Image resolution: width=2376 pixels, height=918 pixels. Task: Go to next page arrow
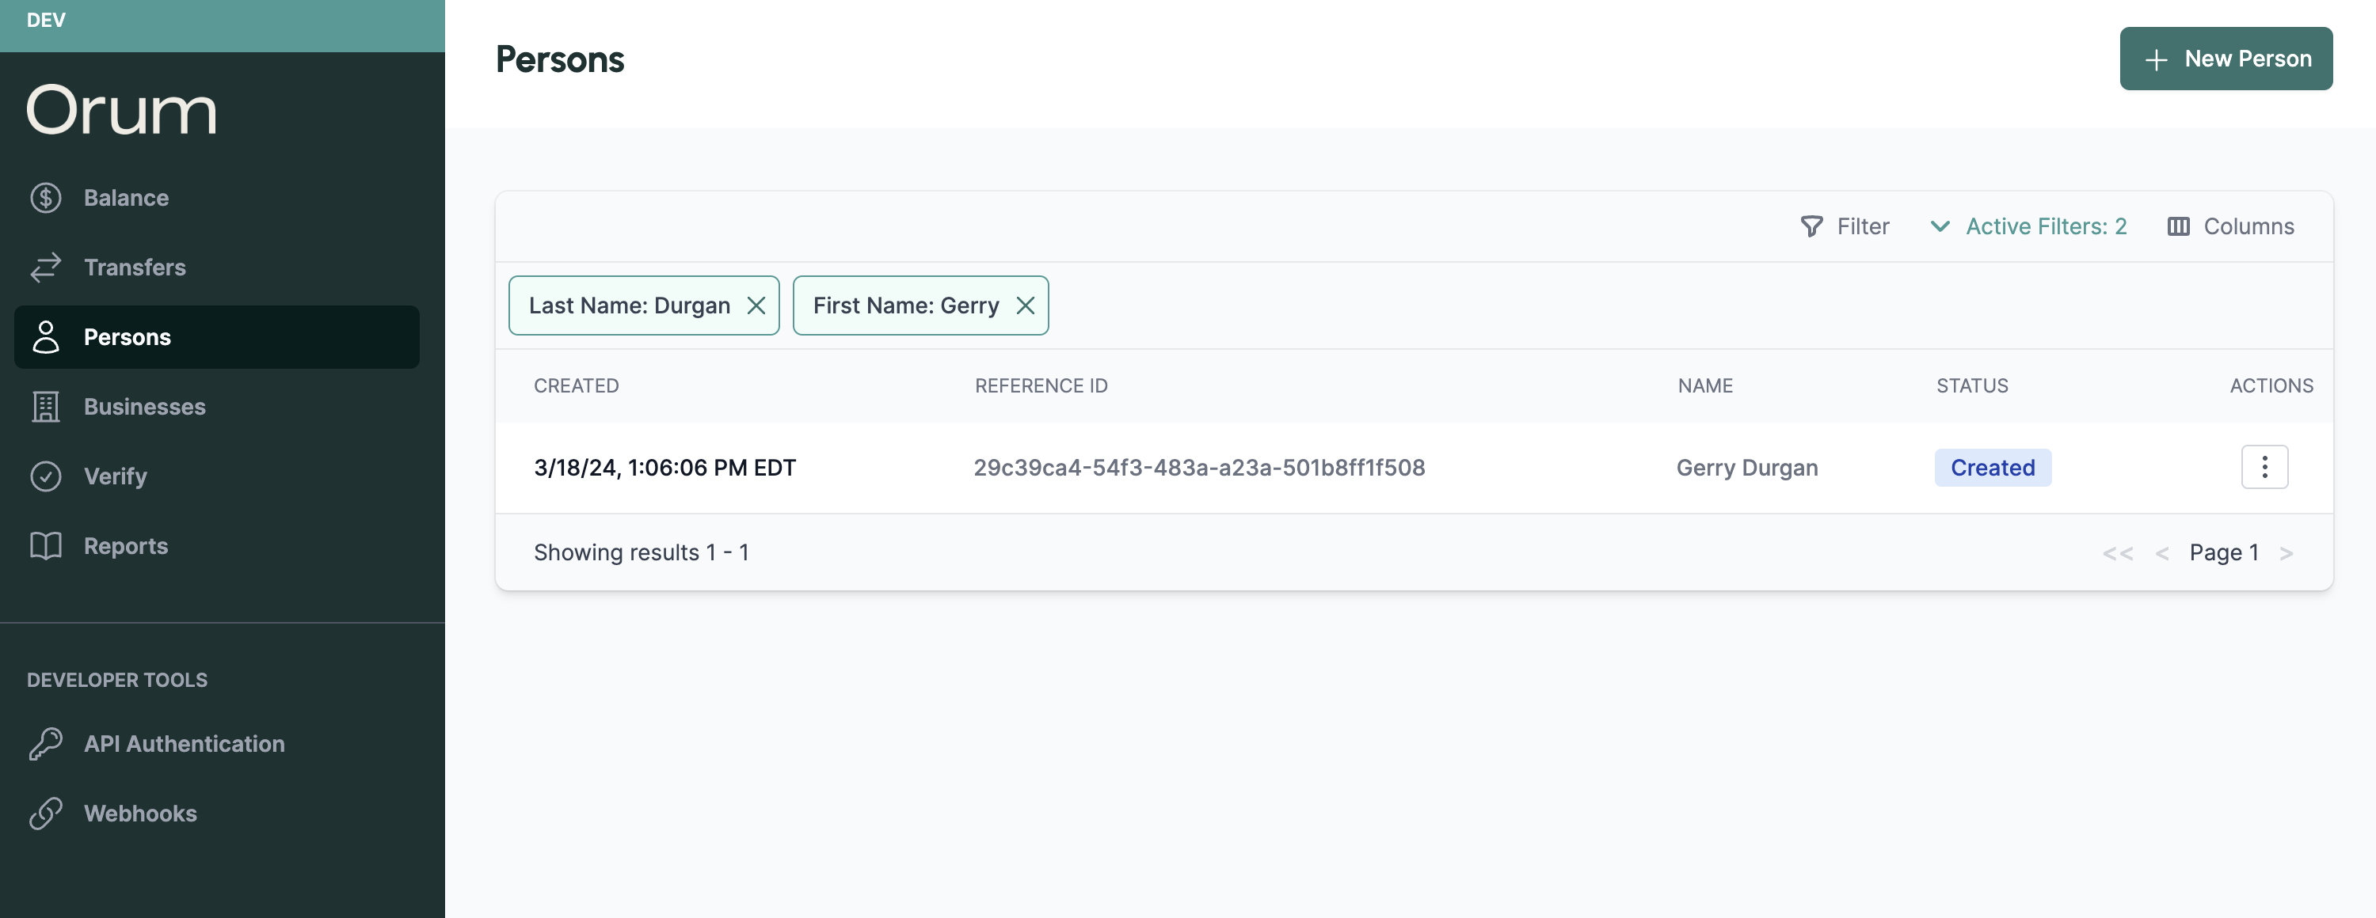click(x=2286, y=553)
